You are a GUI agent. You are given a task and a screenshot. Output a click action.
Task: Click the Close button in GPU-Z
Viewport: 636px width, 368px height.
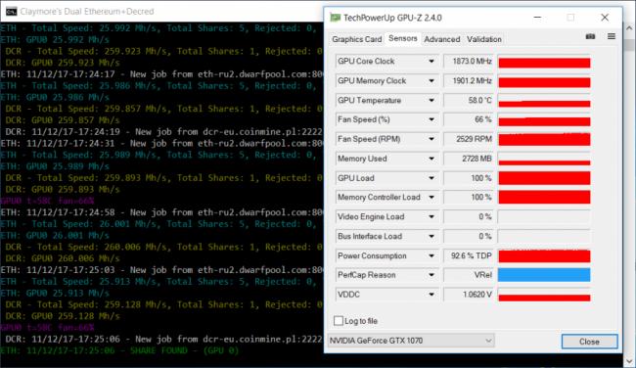(589, 342)
